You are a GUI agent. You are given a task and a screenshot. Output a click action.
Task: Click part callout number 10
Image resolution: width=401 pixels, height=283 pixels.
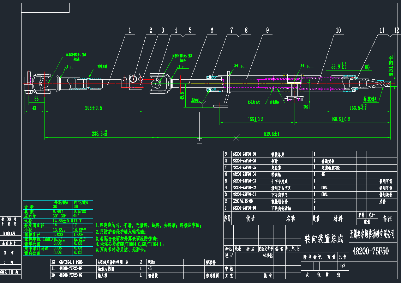tap(338, 31)
